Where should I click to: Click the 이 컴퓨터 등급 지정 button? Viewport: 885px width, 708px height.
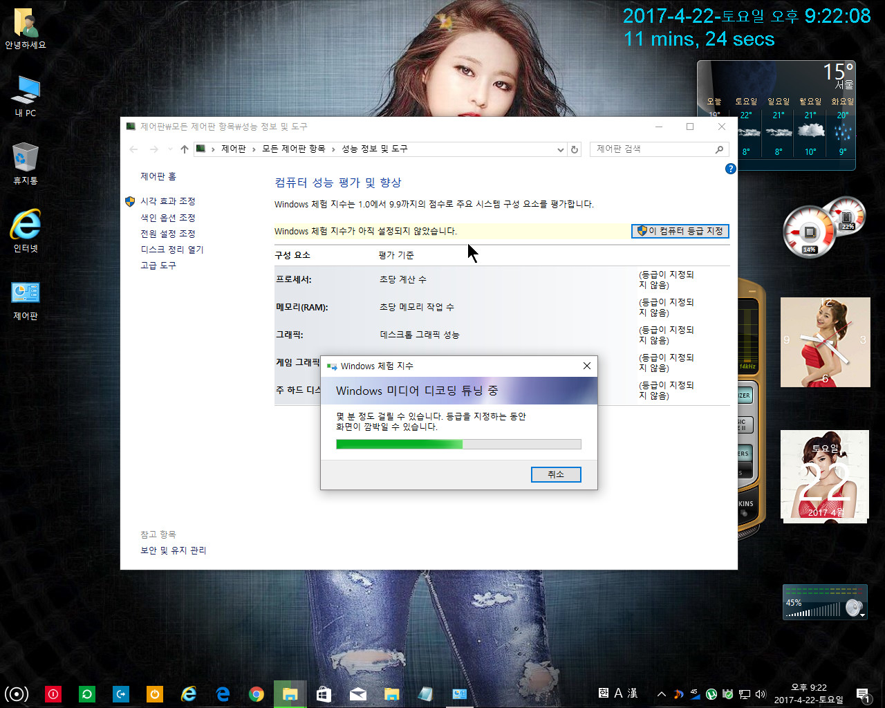click(x=680, y=231)
